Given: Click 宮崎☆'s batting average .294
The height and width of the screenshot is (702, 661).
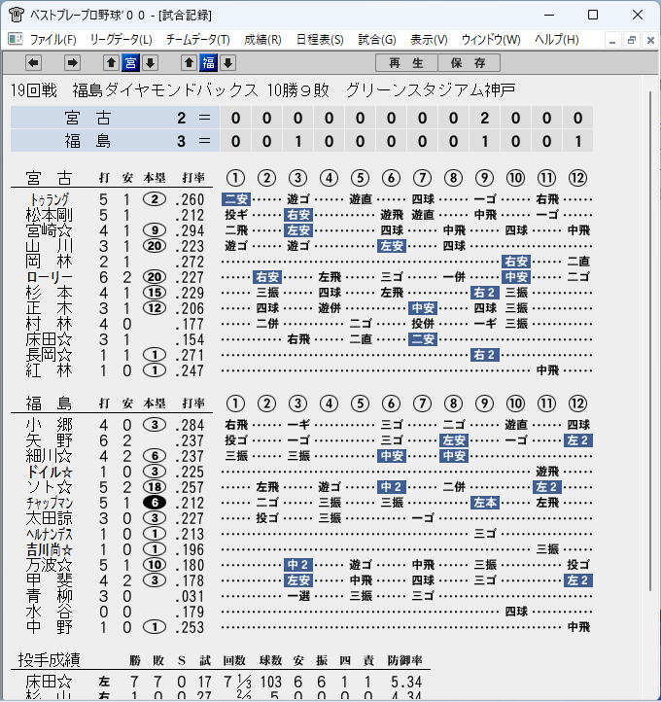Looking at the screenshot, I should tap(190, 231).
